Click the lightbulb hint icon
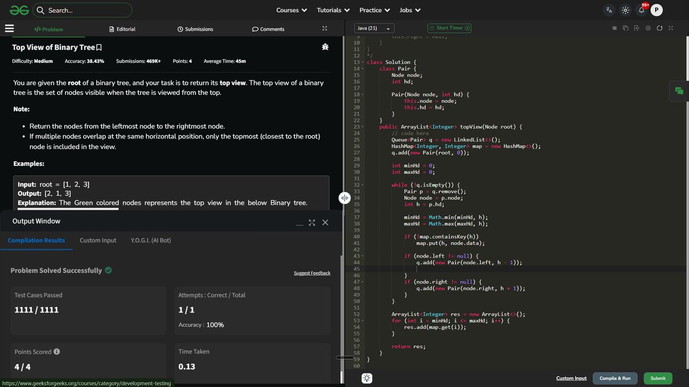Image resolution: width=689 pixels, height=387 pixels. [367, 378]
